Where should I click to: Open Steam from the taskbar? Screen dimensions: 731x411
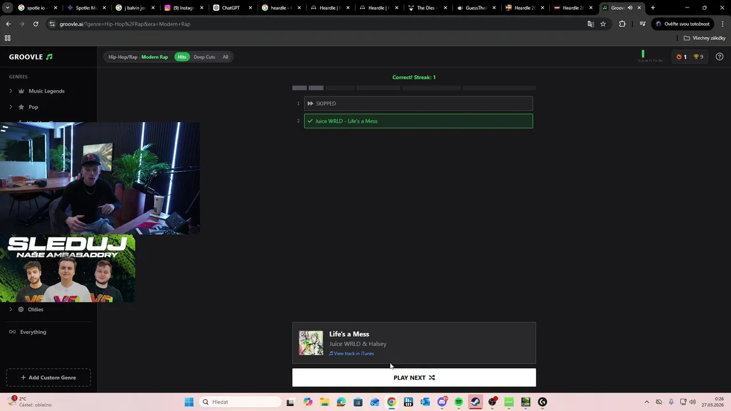click(x=475, y=402)
